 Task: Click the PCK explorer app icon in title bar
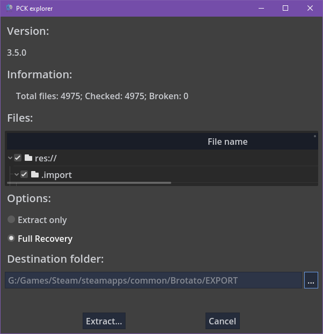pyautogui.click(x=9, y=8)
